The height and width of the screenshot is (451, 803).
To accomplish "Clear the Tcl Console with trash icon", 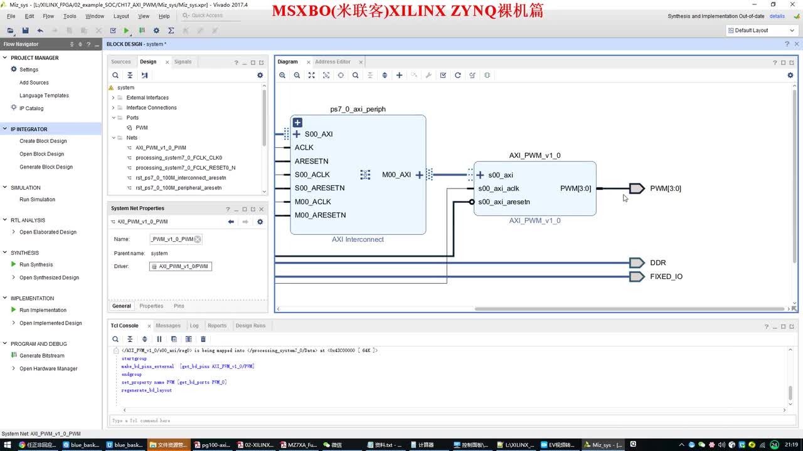I will pyautogui.click(x=203, y=339).
